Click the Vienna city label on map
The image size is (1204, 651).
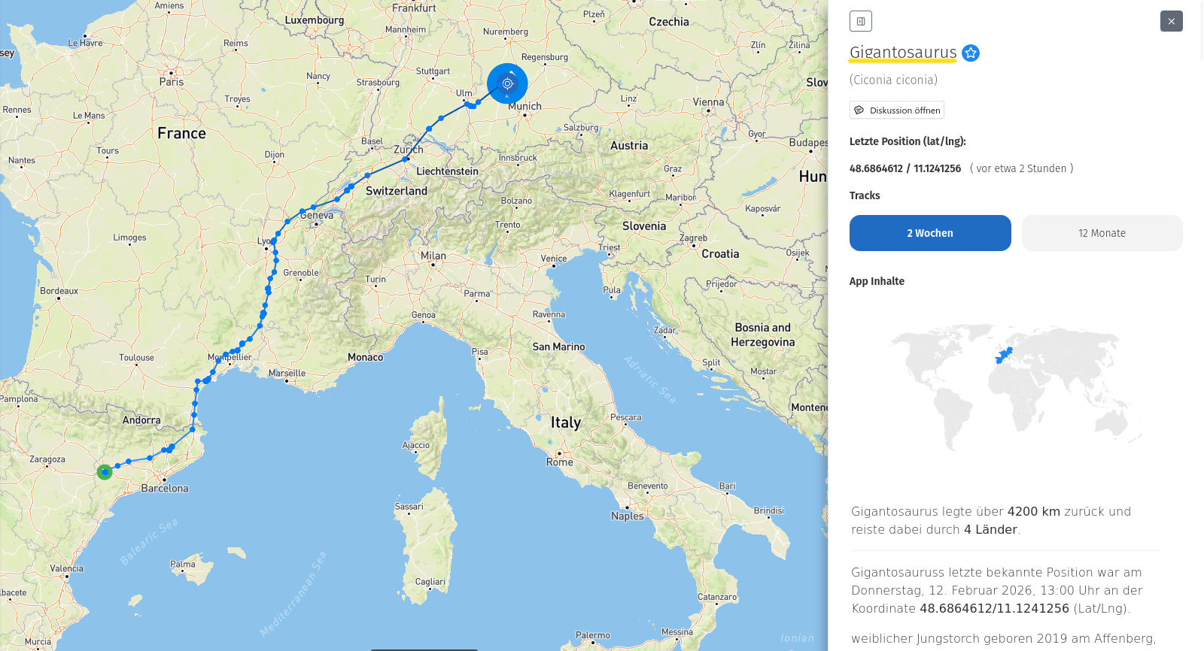coord(708,102)
